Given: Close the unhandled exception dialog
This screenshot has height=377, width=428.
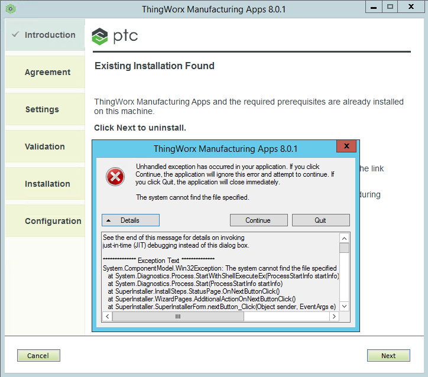Looking at the screenshot, I should click(346, 146).
